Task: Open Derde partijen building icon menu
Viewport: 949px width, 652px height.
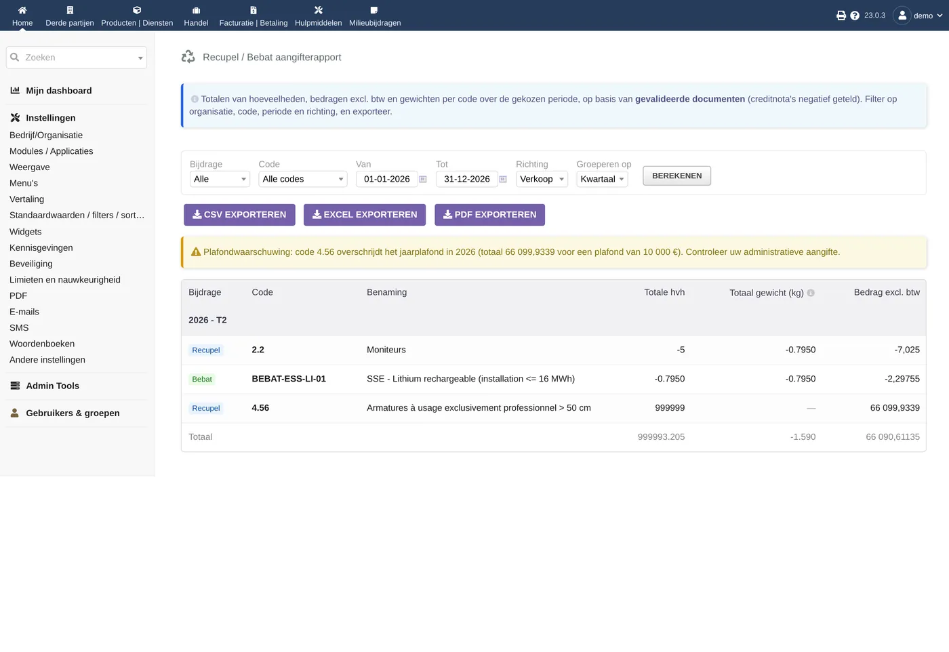Action: [70, 10]
